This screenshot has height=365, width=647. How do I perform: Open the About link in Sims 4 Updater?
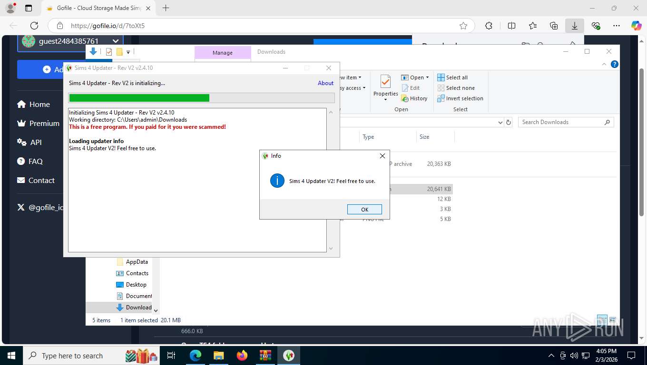coord(325,83)
